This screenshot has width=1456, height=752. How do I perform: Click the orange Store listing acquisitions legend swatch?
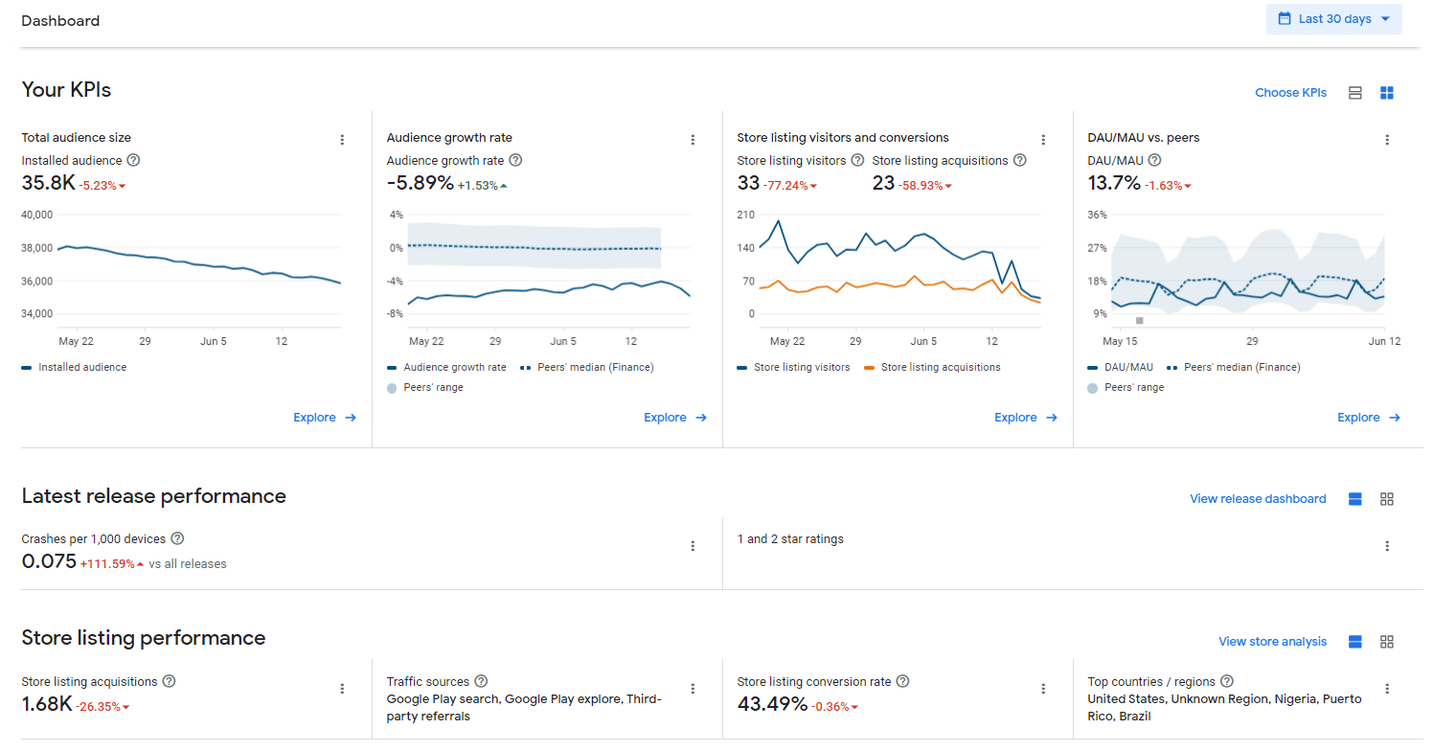pos(869,368)
